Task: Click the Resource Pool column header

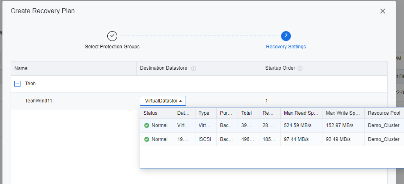Action: click(383, 113)
